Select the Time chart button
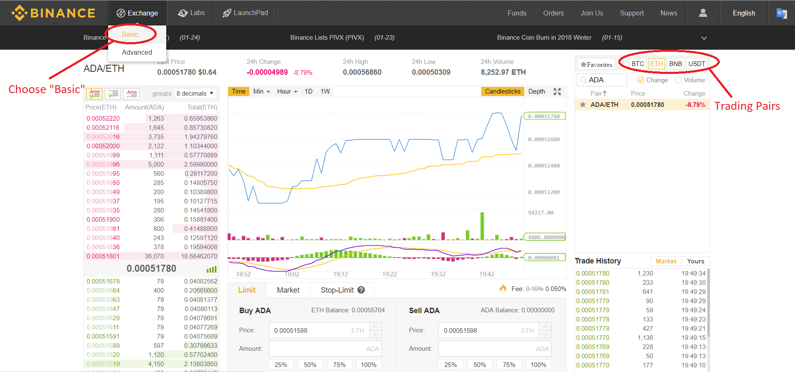The height and width of the screenshot is (372, 795). tap(239, 91)
